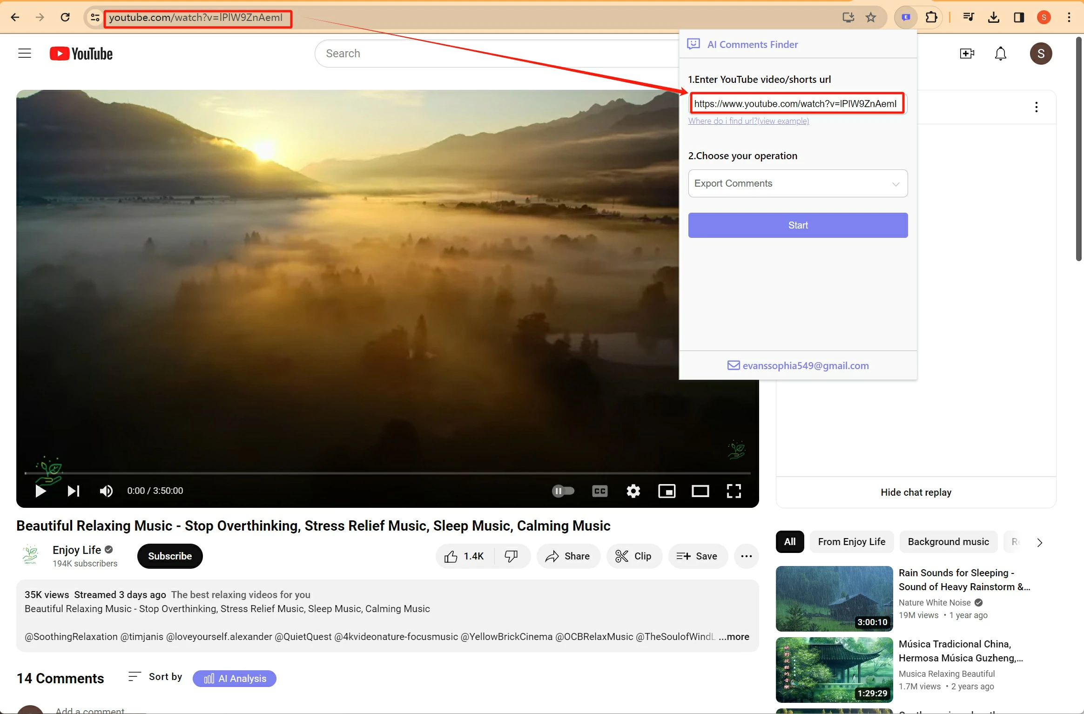Open live chat three-dot options
The height and width of the screenshot is (714, 1084).
point(1037,107)
